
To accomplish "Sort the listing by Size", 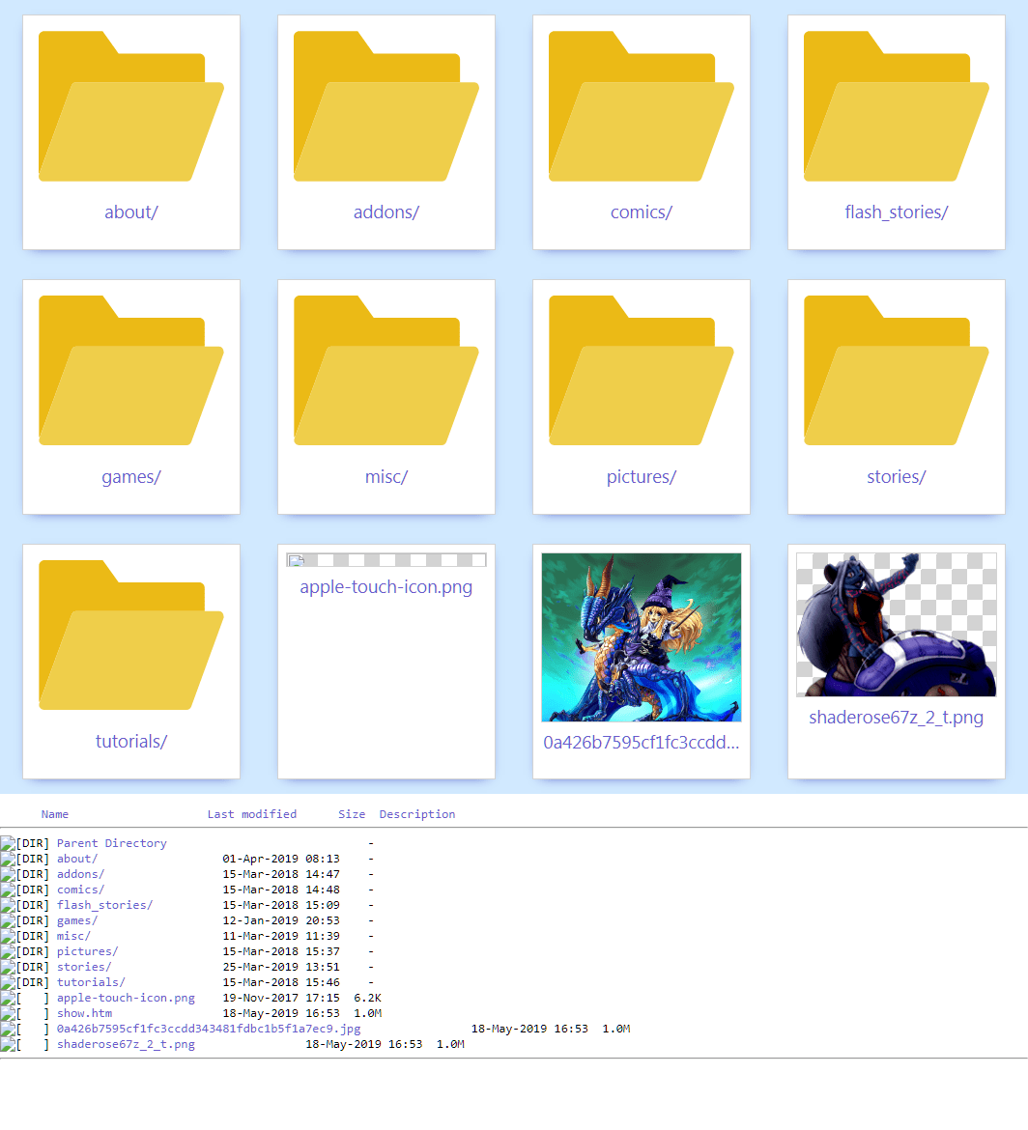I will point(352,814).
